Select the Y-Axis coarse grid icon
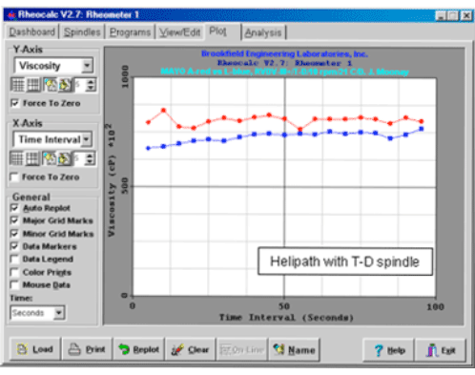The width and height of the screenshot is (475, 375). click(x=33, y=85)
